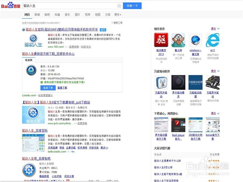Screen dimensions: 243x182
Task: Click itunes官方下载 thumbnail
Action: (x=213, y=125)
